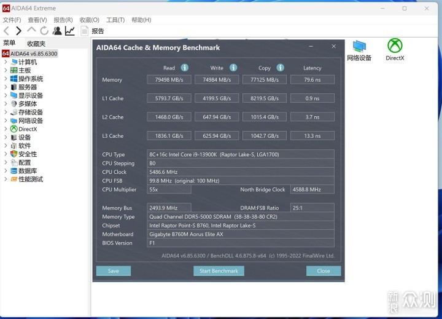This screenshot has width=442, height=319.
Task: Click the Write info icon
Action: tap(233, 68)
